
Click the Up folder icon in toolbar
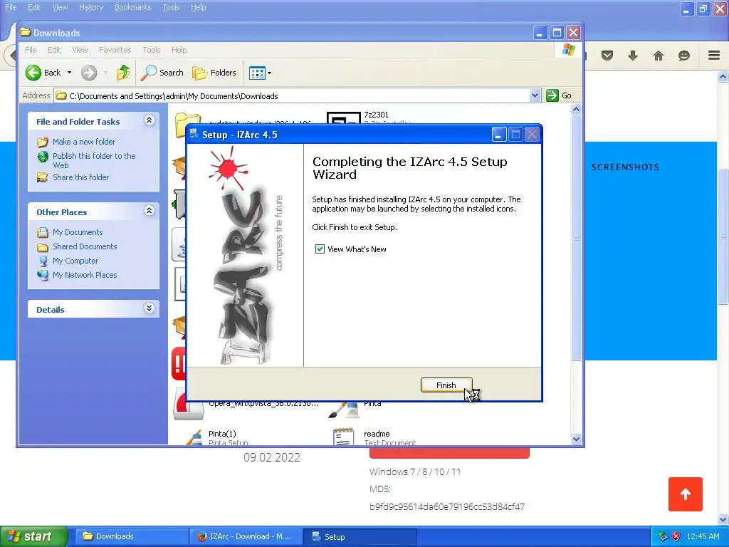123,73
